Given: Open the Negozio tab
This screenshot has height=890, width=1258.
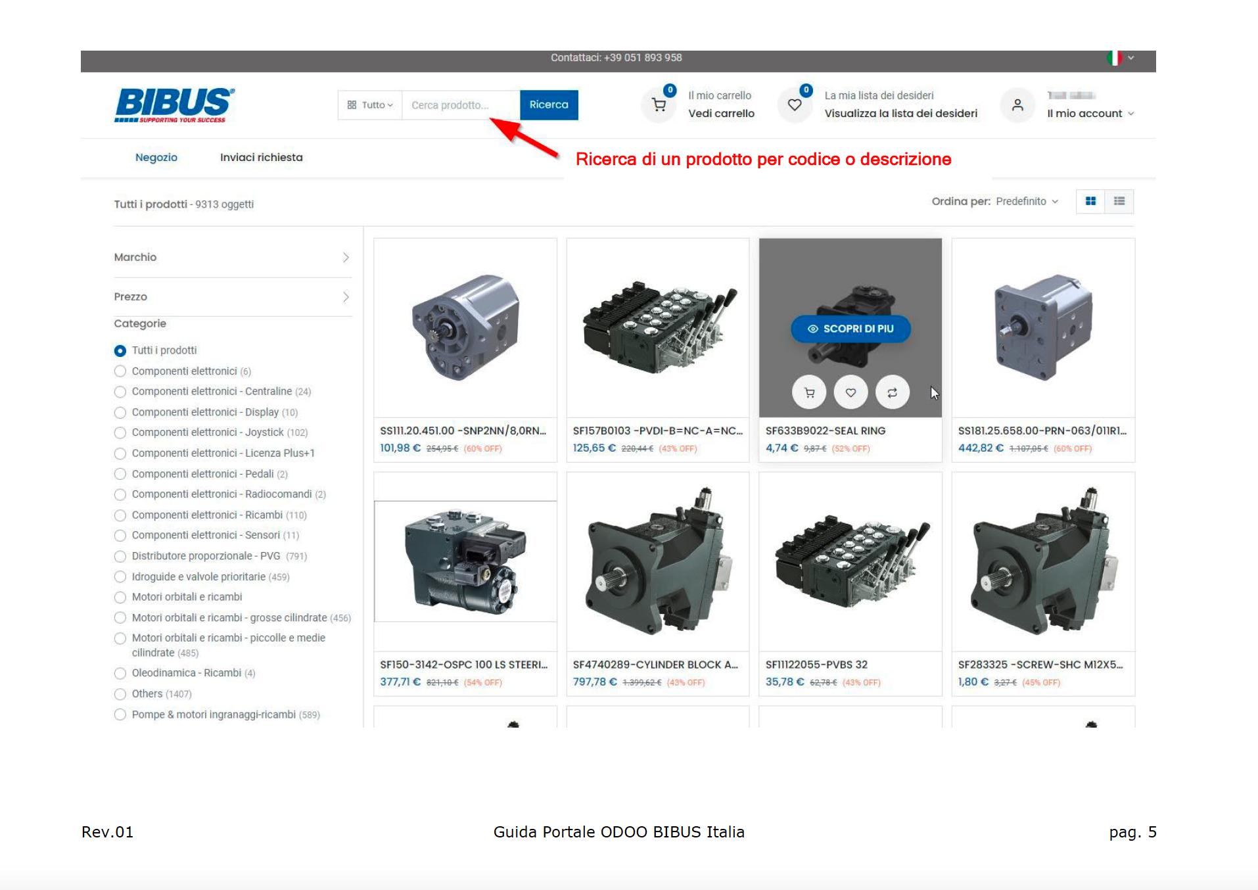Looking at the screenshot, I should click(156, 157).
